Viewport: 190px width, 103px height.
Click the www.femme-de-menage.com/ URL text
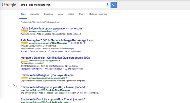click(44, 61)
